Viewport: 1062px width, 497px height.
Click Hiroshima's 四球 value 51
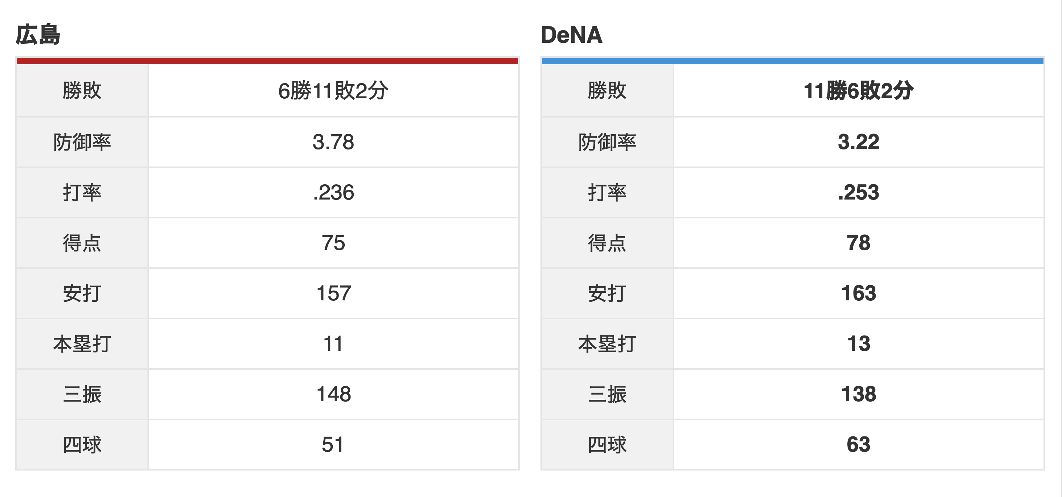pyautogui.click(x=333, y=445)
